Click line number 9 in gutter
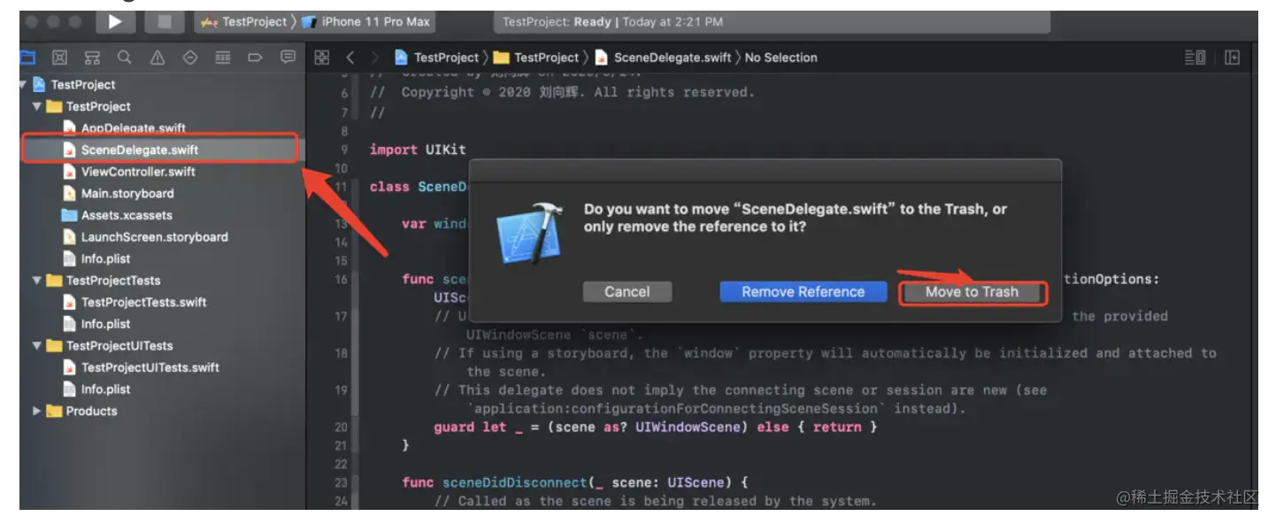Viewport: 1276px width, 524px height. tap(344, 150)
